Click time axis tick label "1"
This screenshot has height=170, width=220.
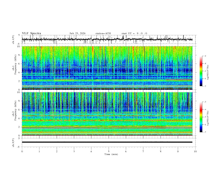click(x=39, y=151)
